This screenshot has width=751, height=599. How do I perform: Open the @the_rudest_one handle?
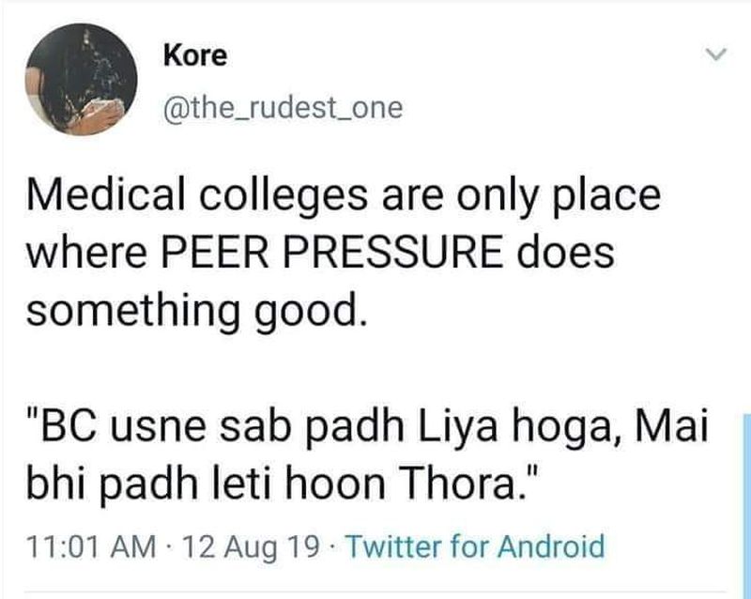(282, 109)
